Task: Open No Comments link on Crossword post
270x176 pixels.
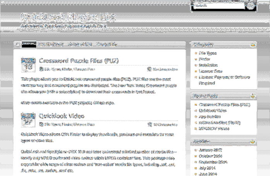Action: click(x=165, y=69)
